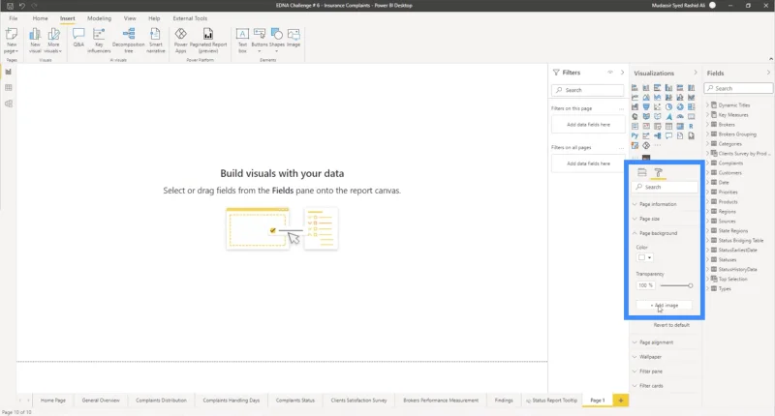Switch to Data view in left sidebar
This screenshot has height=416, width=775.
click(x=9, y=88)
